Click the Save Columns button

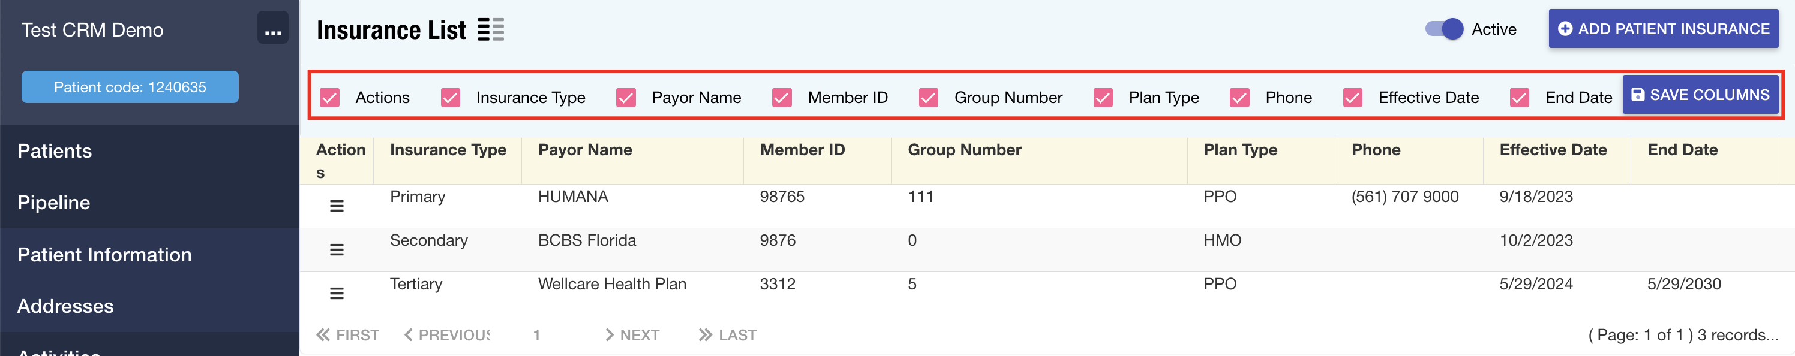click(1700, 95)
